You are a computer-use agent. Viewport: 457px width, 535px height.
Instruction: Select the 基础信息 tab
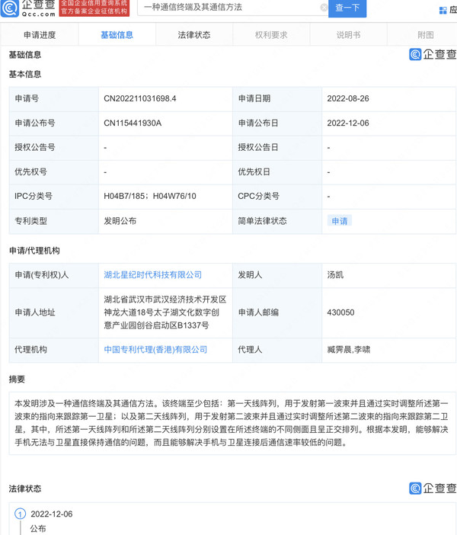(x=117, y=35)
